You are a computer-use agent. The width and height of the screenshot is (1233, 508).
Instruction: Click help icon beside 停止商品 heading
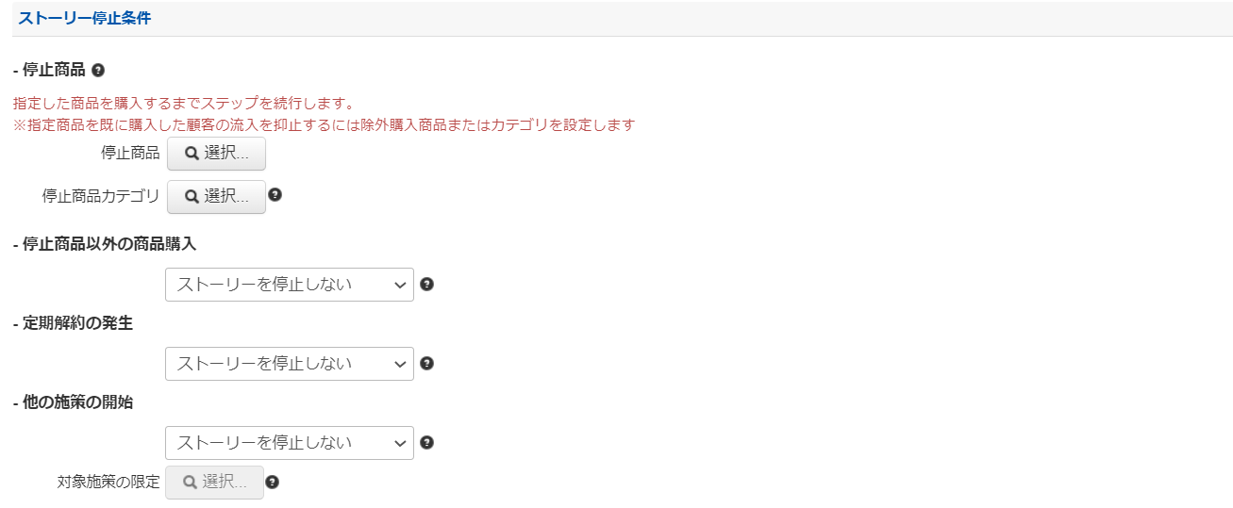point(98,70)
